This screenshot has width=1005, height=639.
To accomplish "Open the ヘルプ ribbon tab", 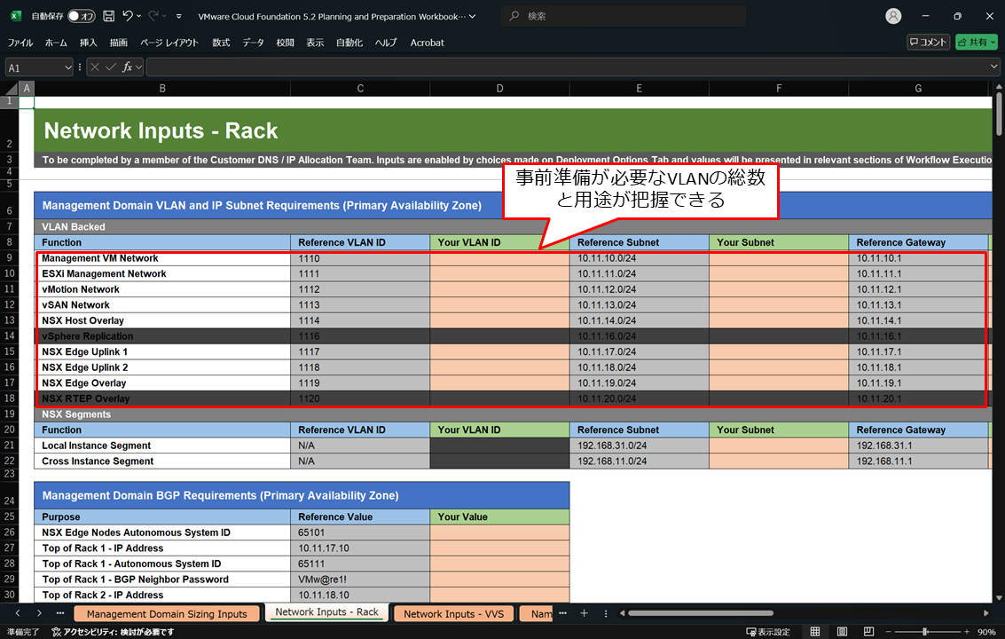I will pos(386,43).
